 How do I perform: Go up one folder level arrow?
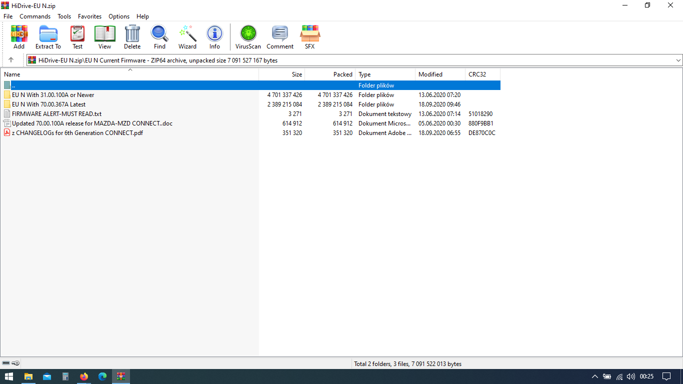point(11,60)
